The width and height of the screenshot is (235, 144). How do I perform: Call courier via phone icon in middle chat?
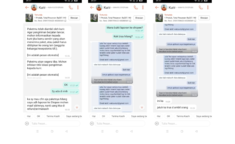[136, 7]
